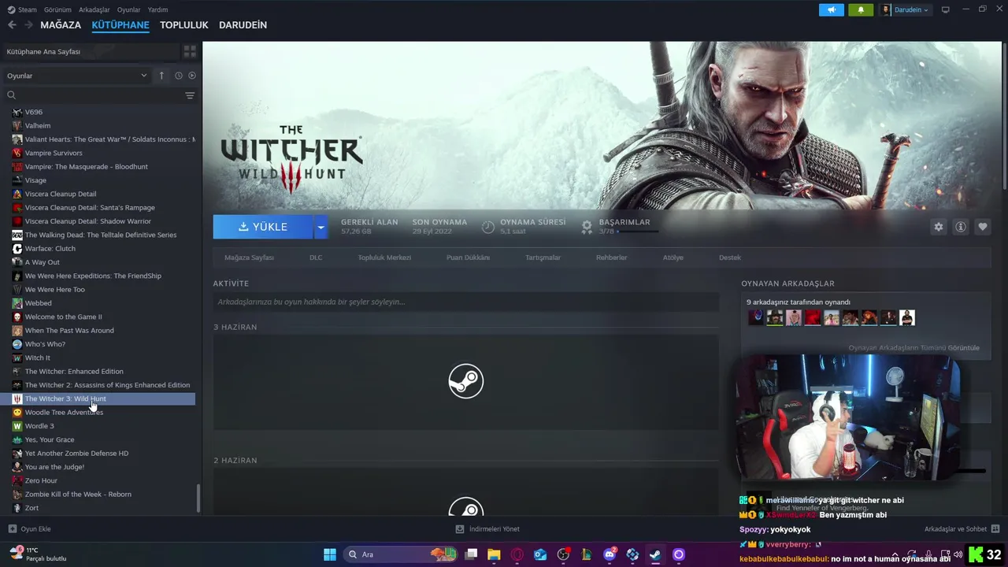
Task: Open File Explorer from taskbar
Action: (494, 554)
